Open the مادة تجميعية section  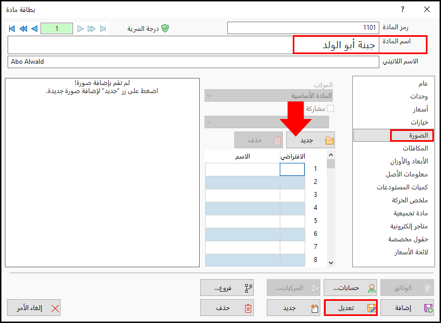411,213
